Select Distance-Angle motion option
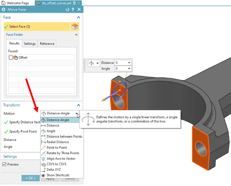Viewport: 231px width, 186px height. [60, 120]
